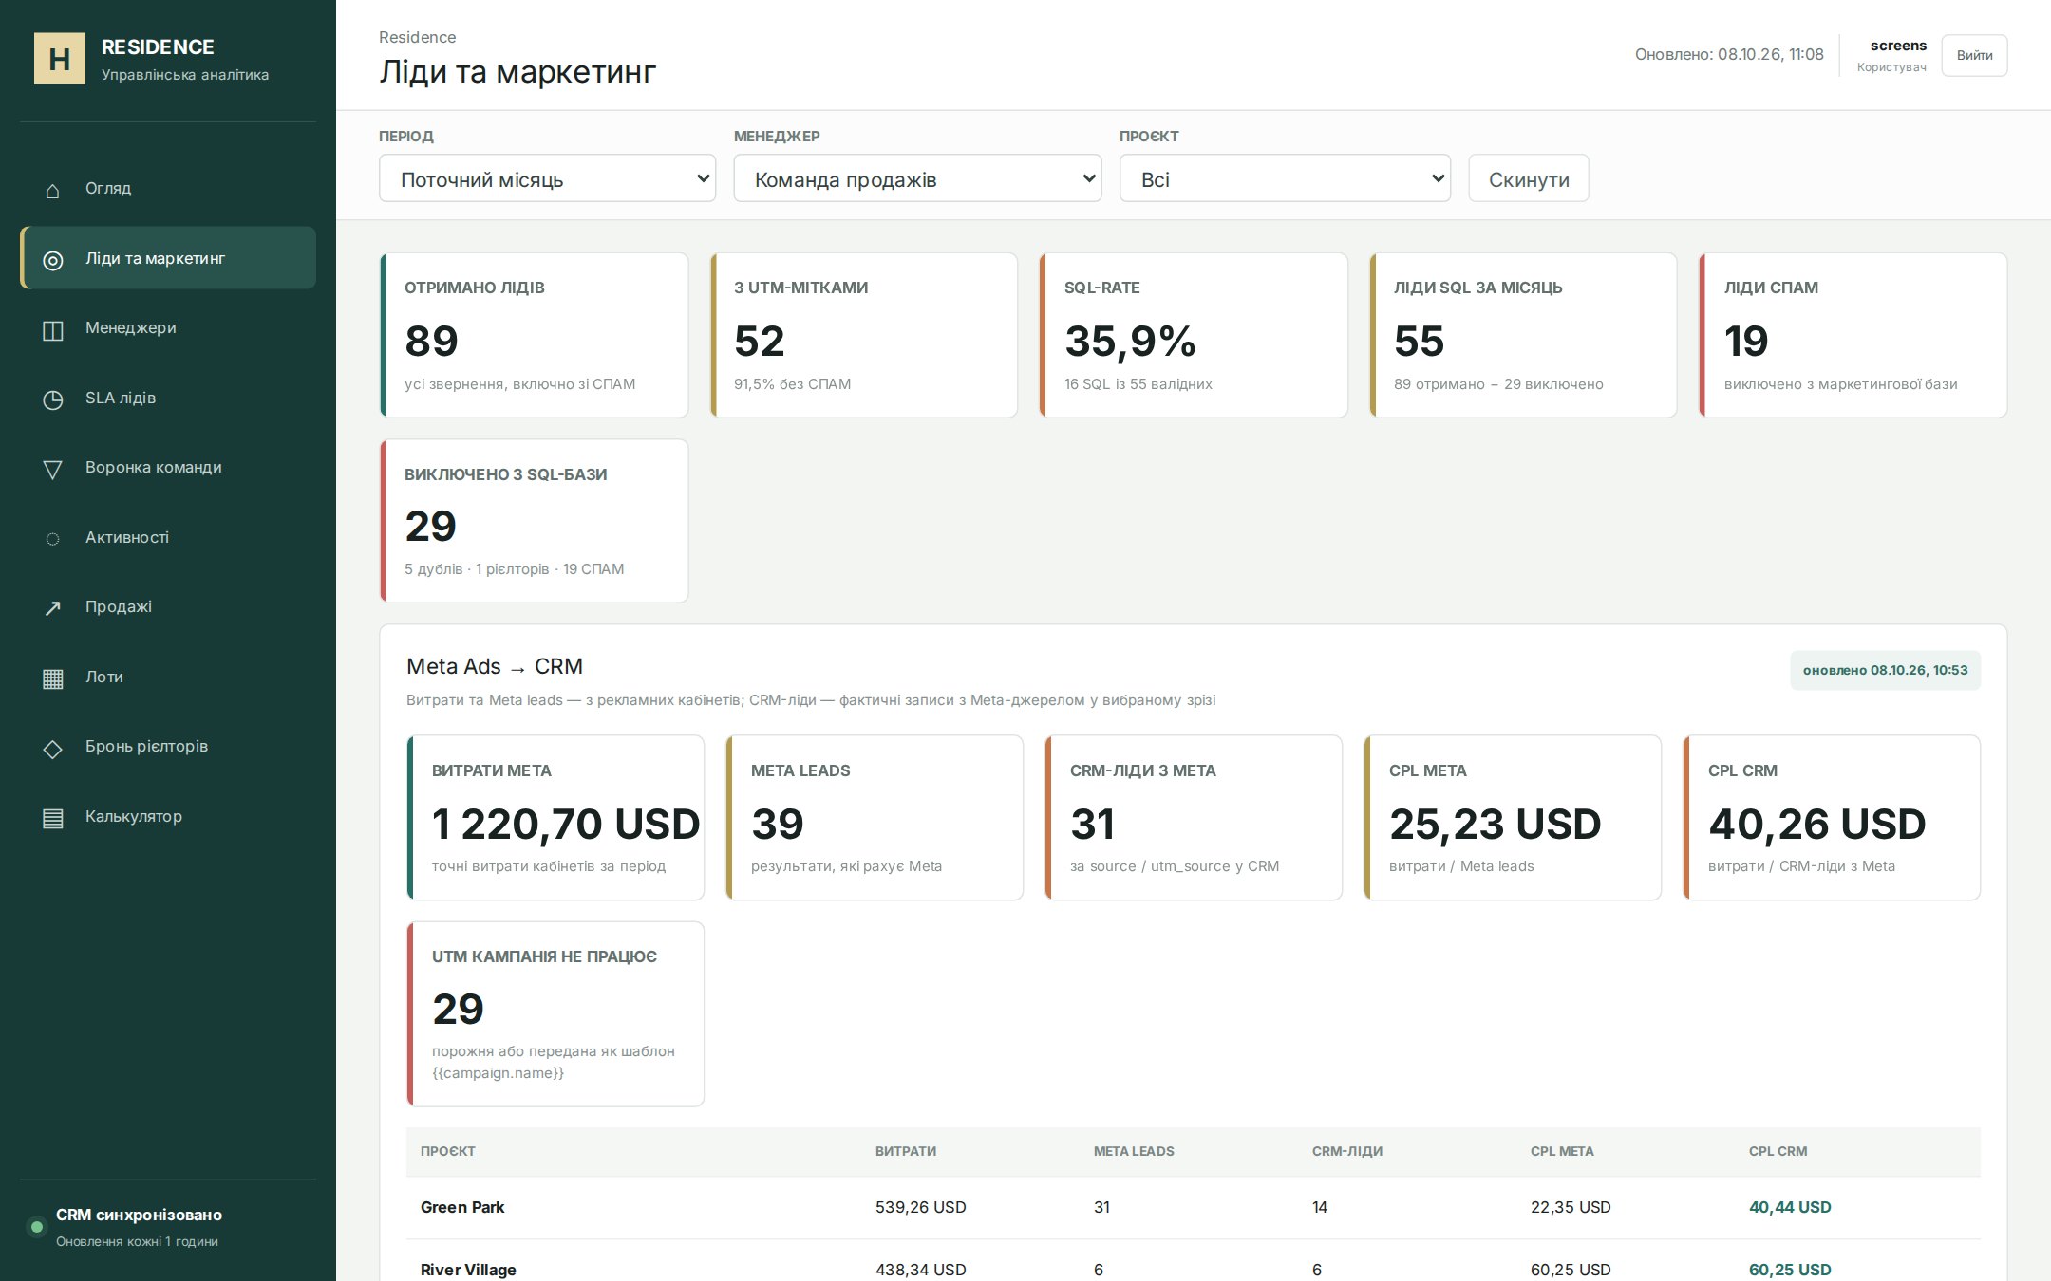Click the diamond icon for Бронь рієлторів
Screen dimensions: 2051x1281
click(x=52, y=748)
